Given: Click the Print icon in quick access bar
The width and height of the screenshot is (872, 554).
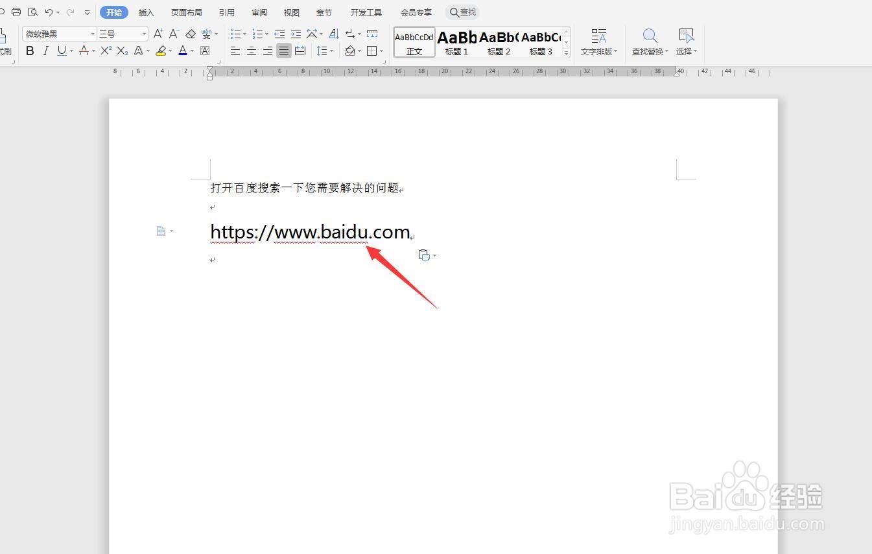Looking at the screenshot, I should click(16, 12).
